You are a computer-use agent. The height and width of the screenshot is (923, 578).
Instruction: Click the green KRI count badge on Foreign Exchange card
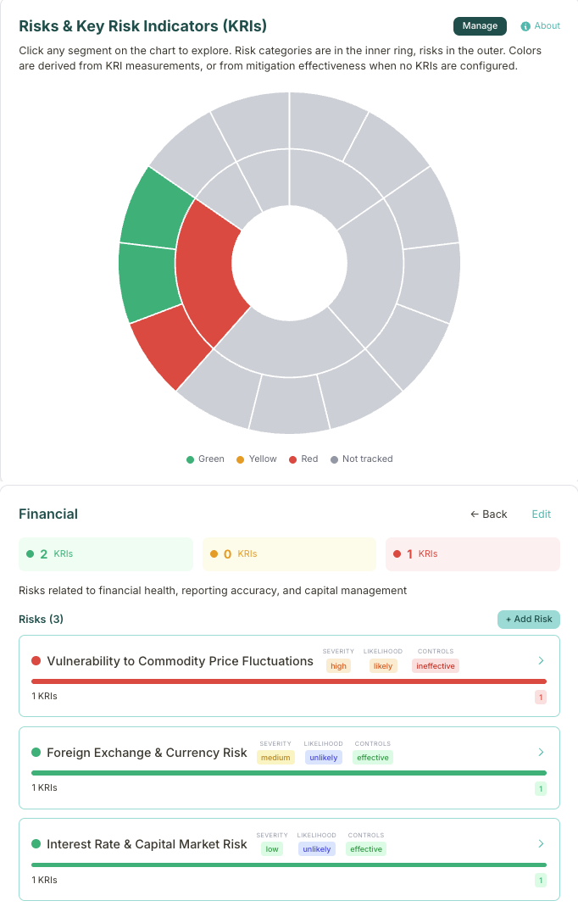pyautogui.click(x=540, y=787)
